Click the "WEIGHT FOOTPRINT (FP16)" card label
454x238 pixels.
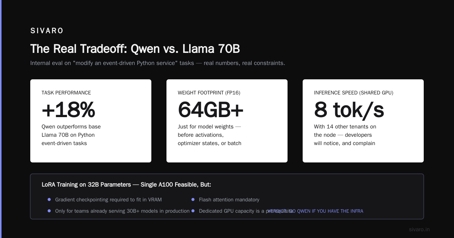tap(209, 93)
